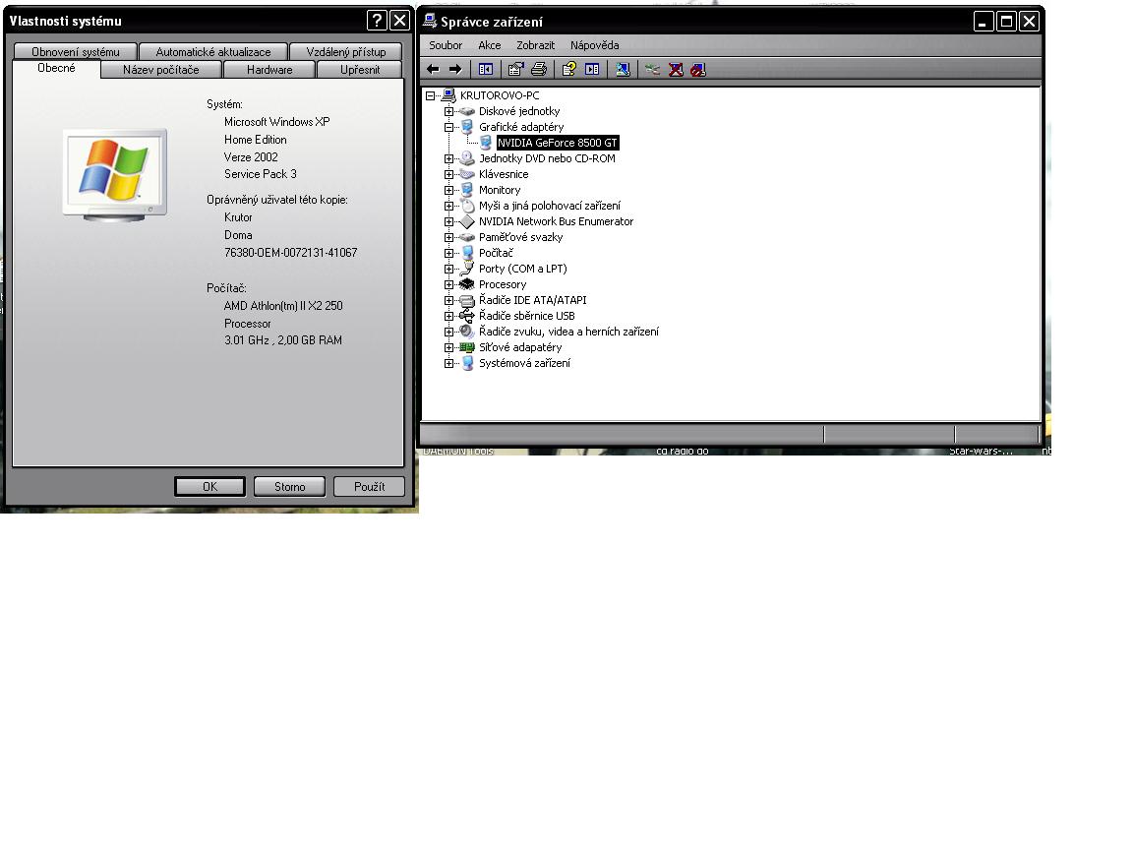Click OK in Vlastnosti systému
The width and height of the screenshot is (1133, 850).
209,486
